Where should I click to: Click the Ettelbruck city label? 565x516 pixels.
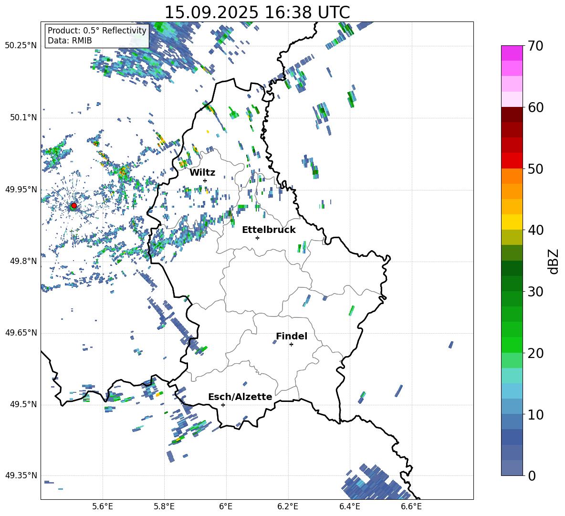(269, 230)
